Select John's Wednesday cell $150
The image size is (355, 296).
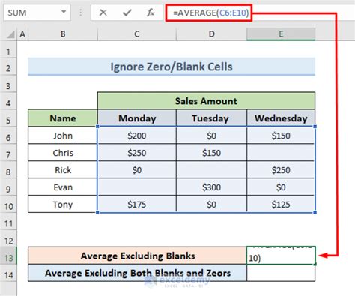point(281,136)
